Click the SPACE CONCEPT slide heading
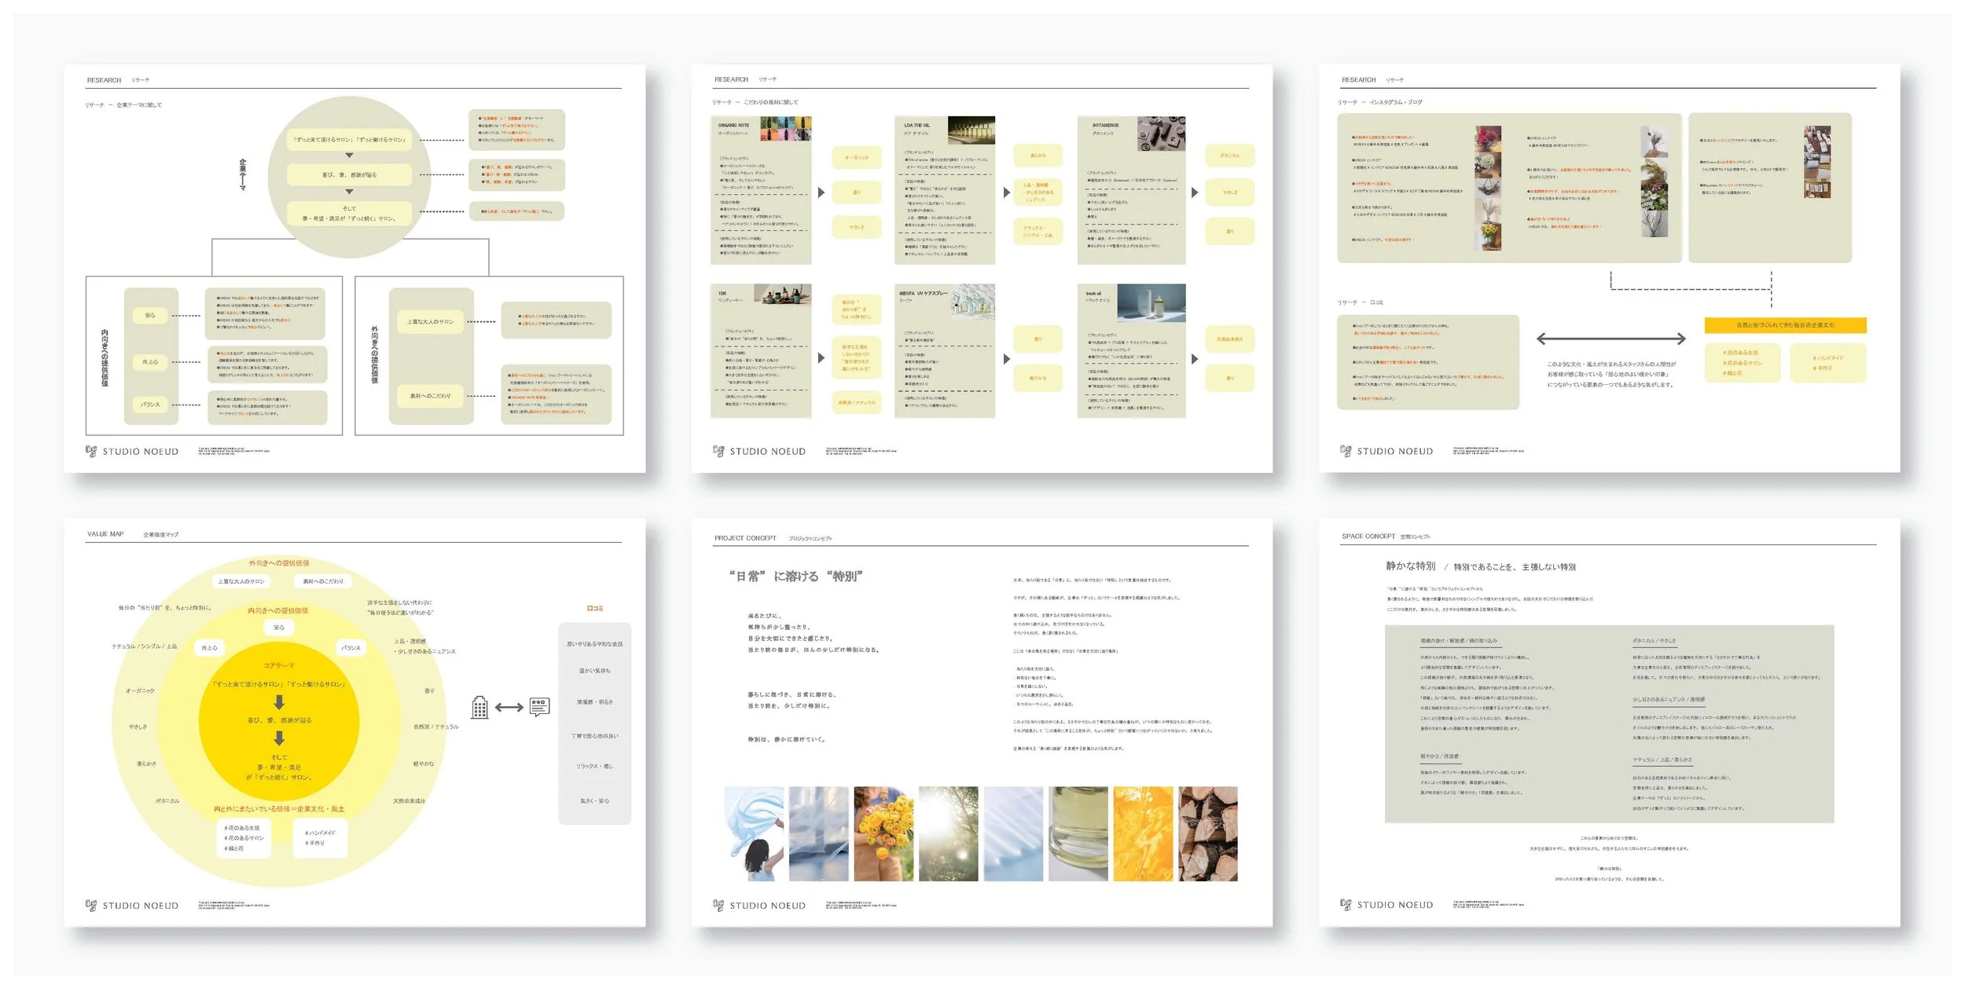Image resolution: width=1965 pixels, height=989 pixels. click(1368, 536)
